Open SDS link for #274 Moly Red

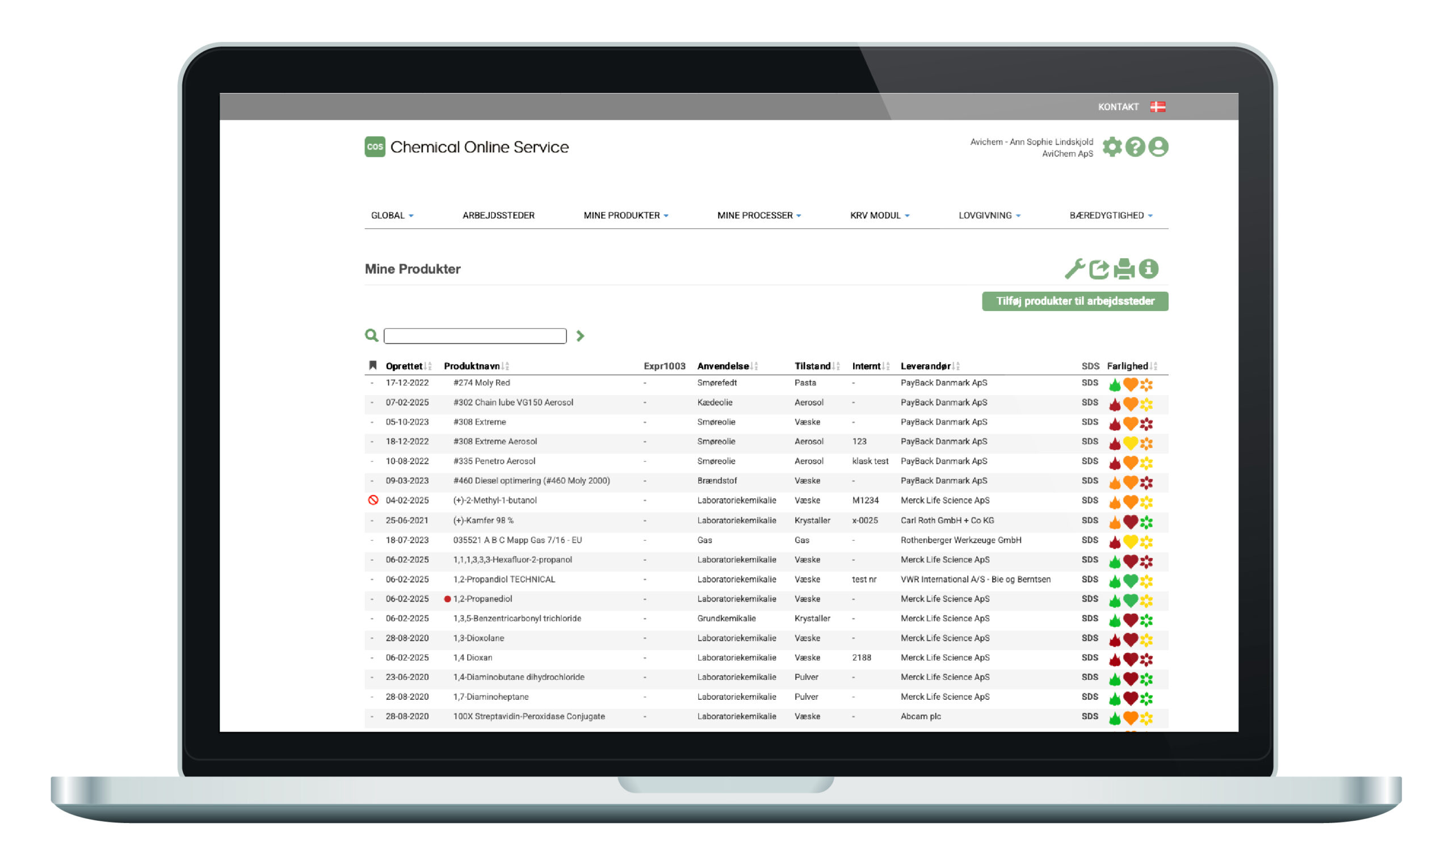coord(1089,383)
